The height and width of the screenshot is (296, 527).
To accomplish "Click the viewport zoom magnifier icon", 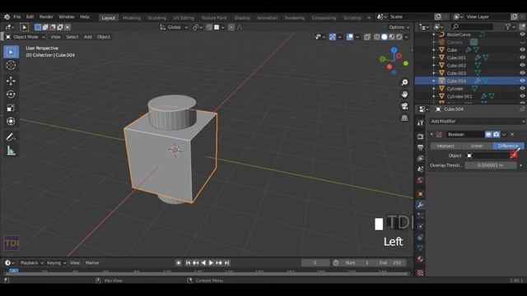I will (404, 82).
